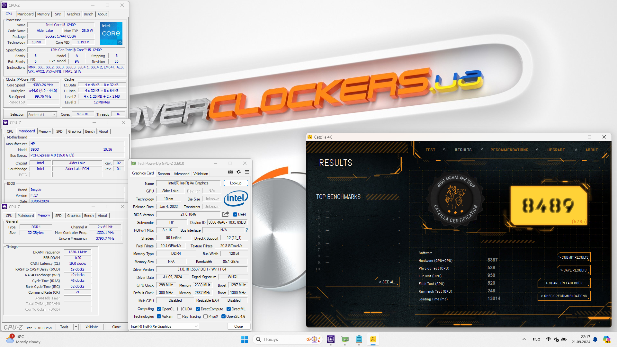Open the Validation tab in GPU-Z
This screenshot has width=617, height=347.
pyautogui.click(x=201, y=174)
